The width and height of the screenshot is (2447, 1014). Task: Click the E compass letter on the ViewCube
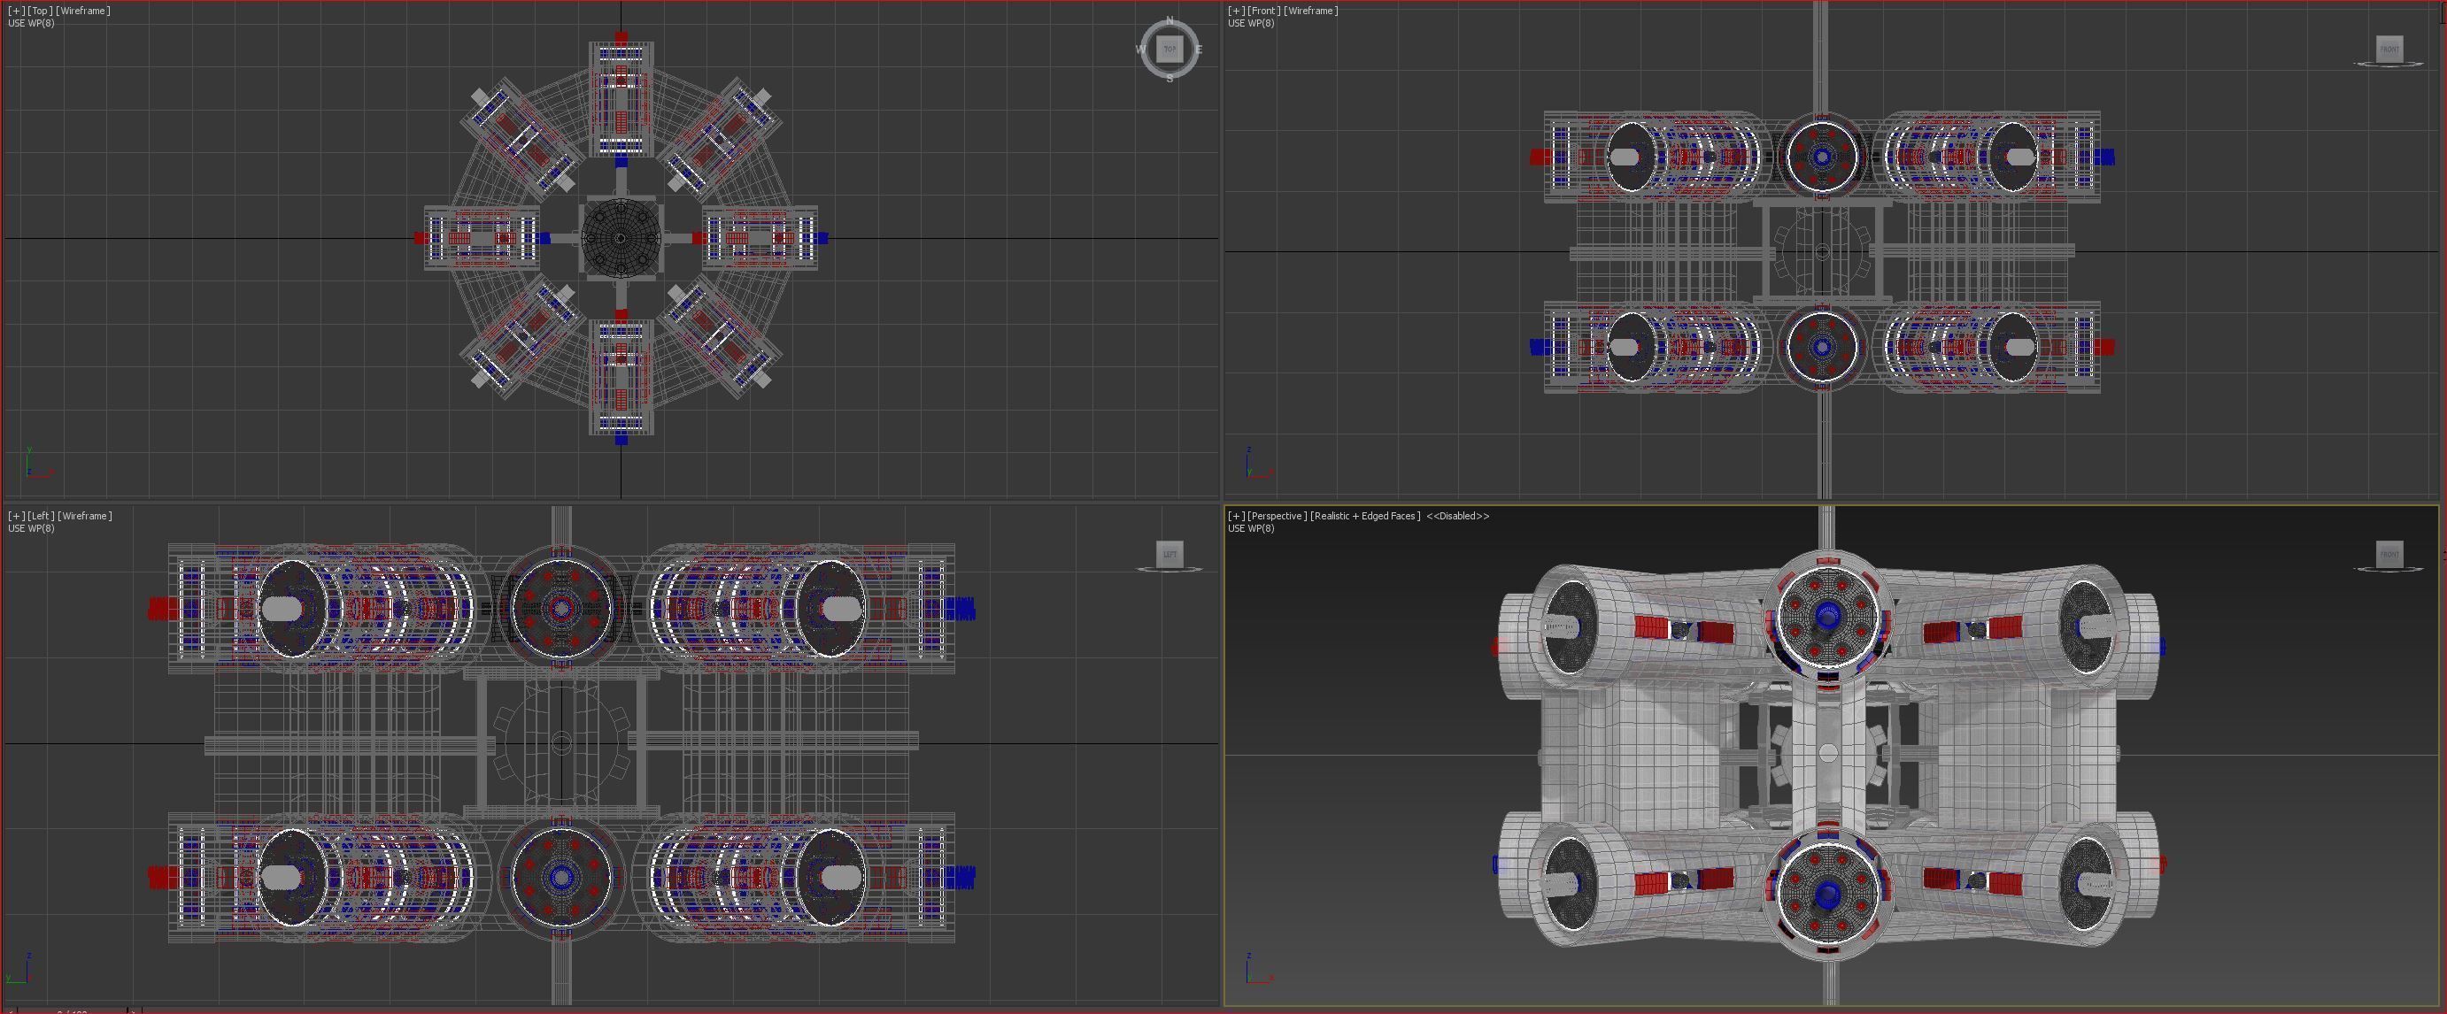click(1199, 50)
